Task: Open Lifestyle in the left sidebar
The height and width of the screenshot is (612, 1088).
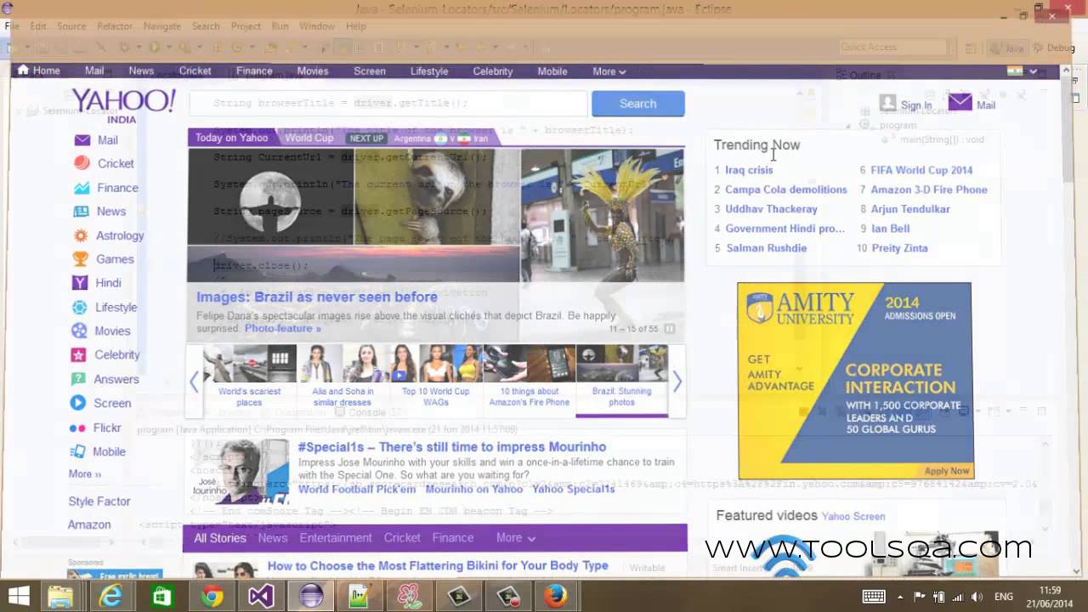Action: 105,307
